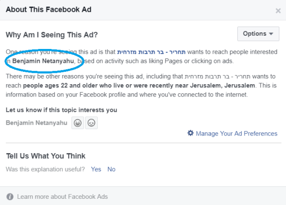Click the 'Was this explanation useful?' text
Viewport: 286px width, 205px height.
[x=45, y=169]
